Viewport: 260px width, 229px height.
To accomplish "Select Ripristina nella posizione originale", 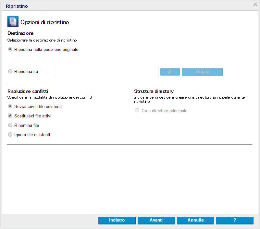I will tap(10, 49).
